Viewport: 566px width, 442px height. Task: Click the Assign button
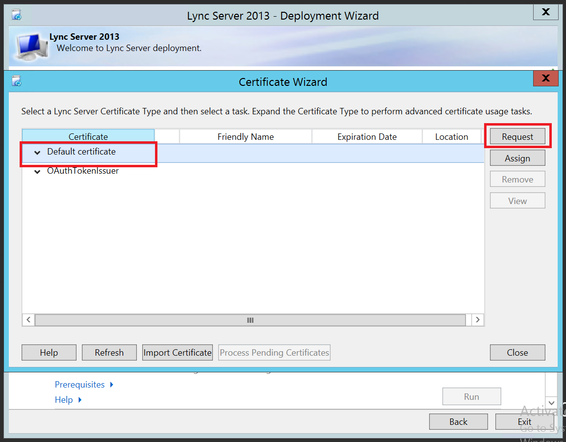point(517,158)
